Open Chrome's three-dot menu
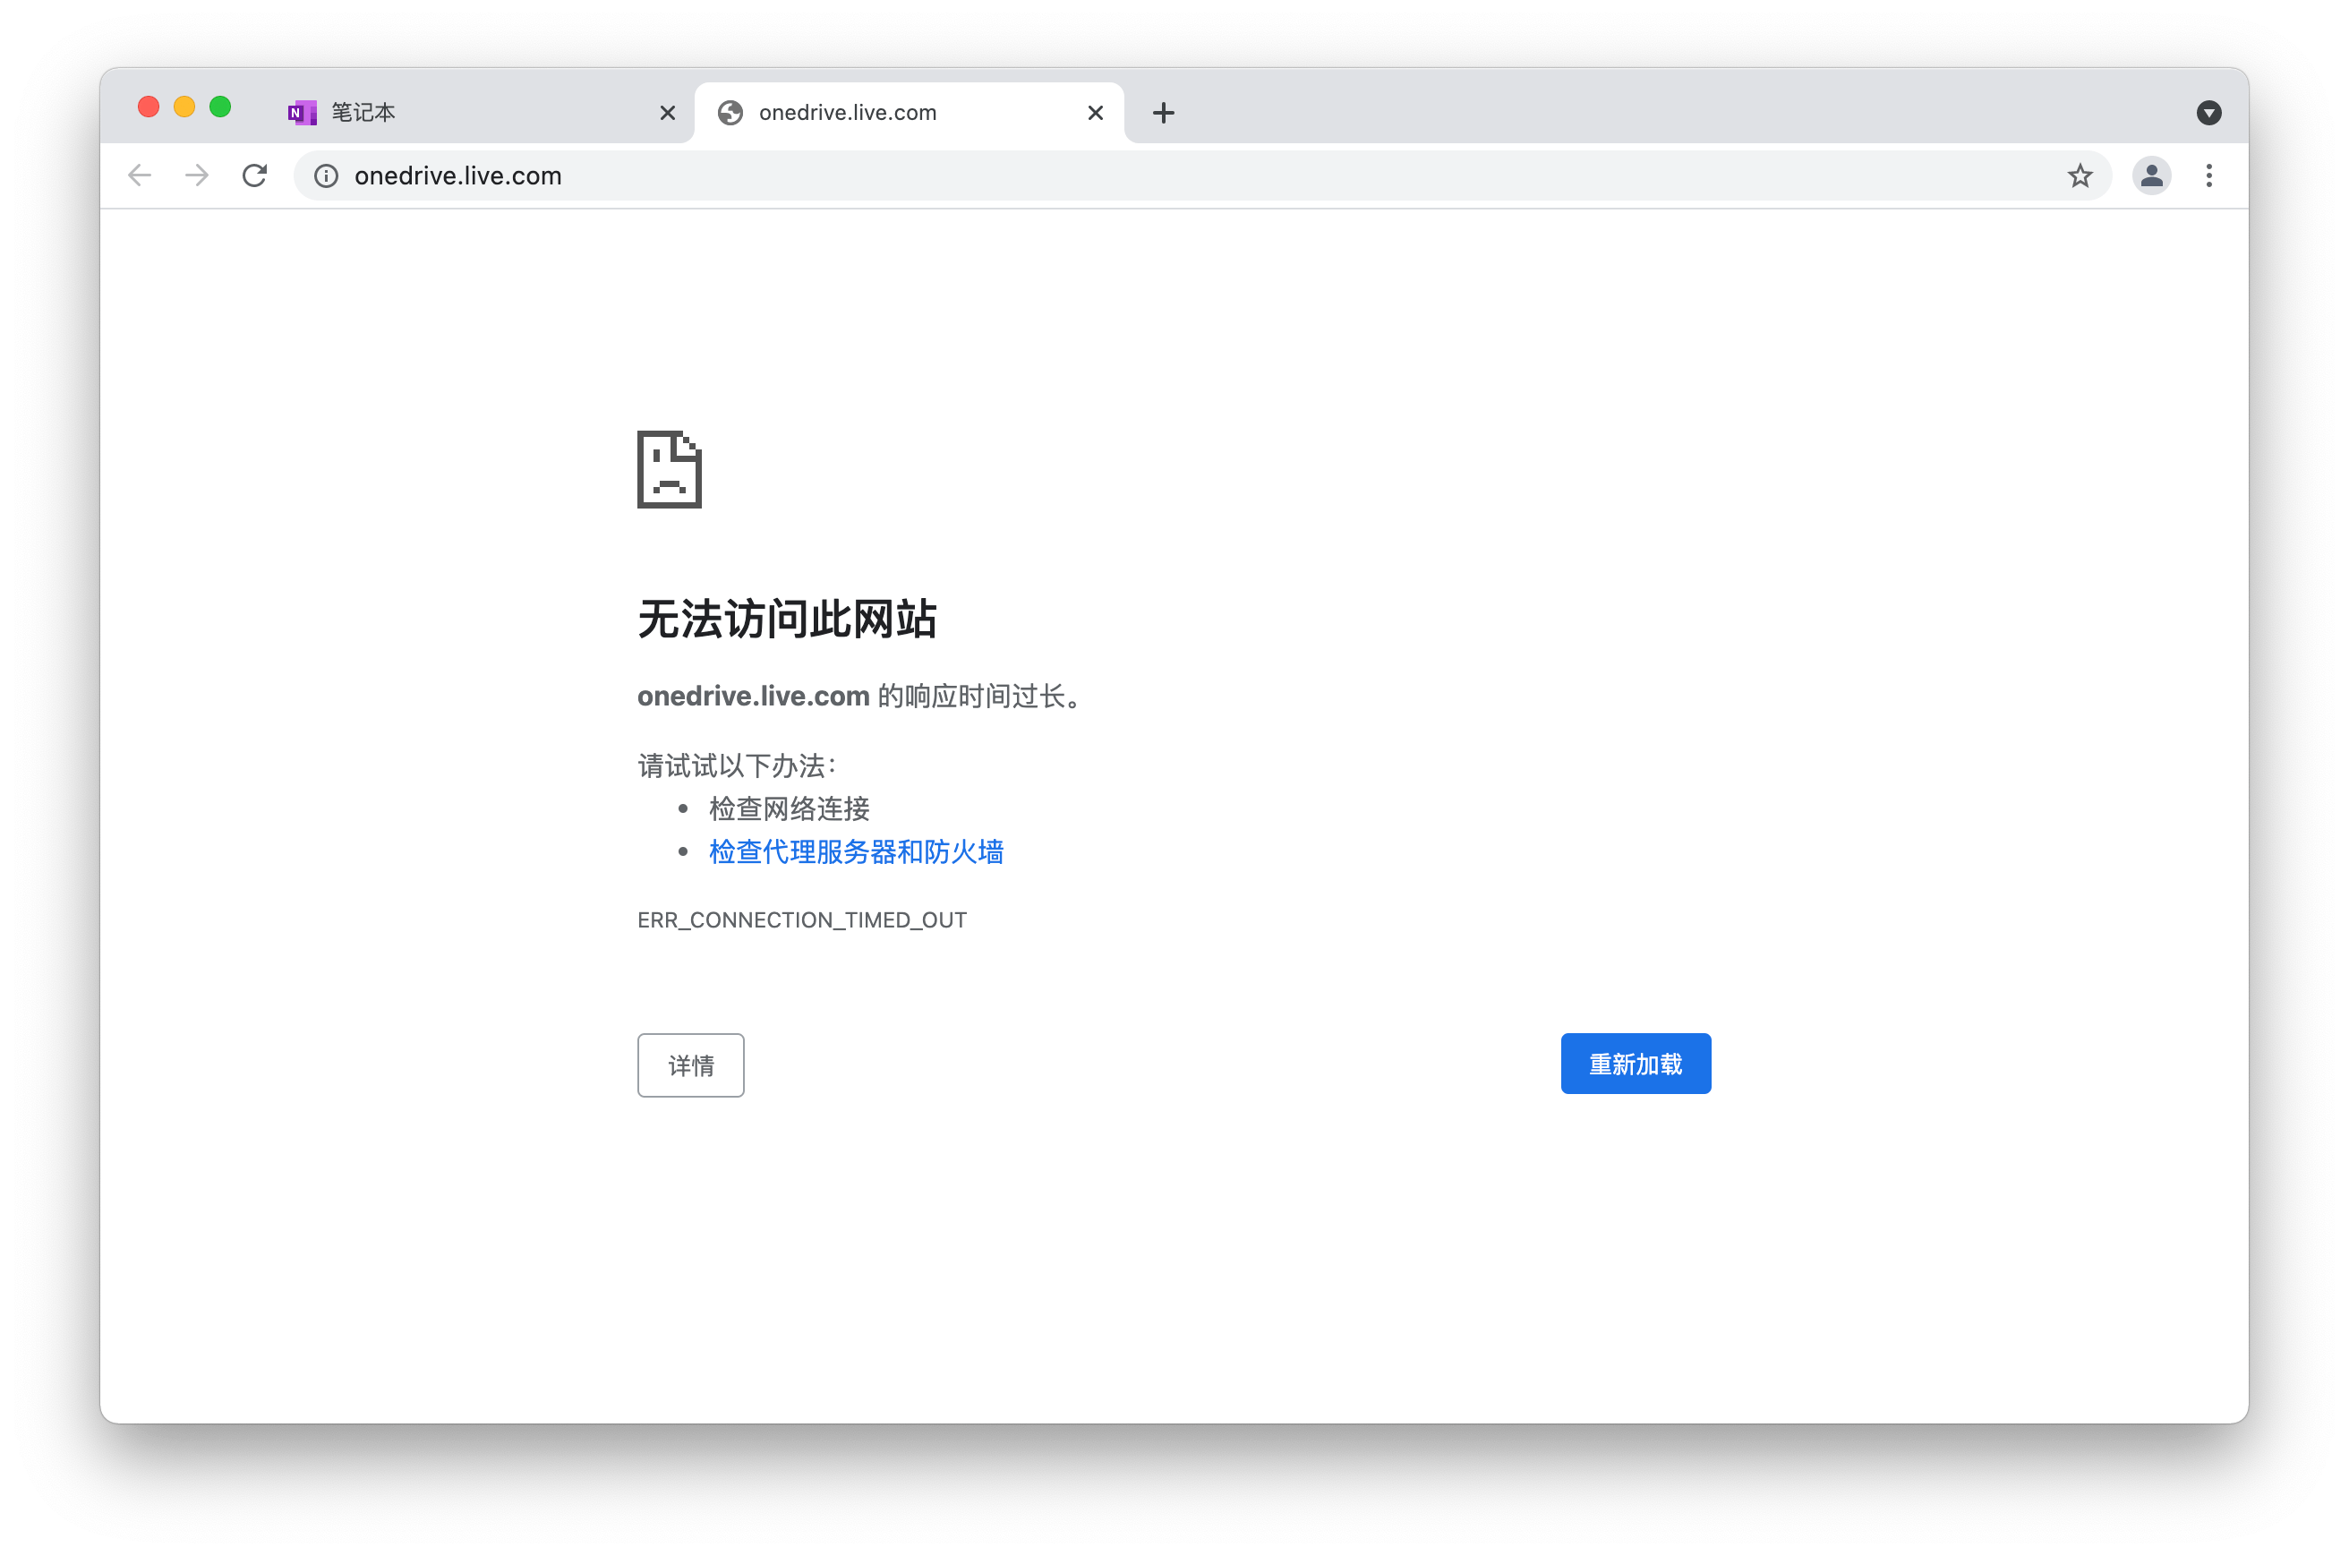 click(x=2209, y=175)
